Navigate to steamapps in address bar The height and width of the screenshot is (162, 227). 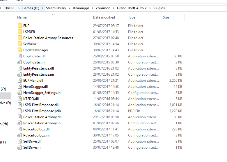[81, 8]
